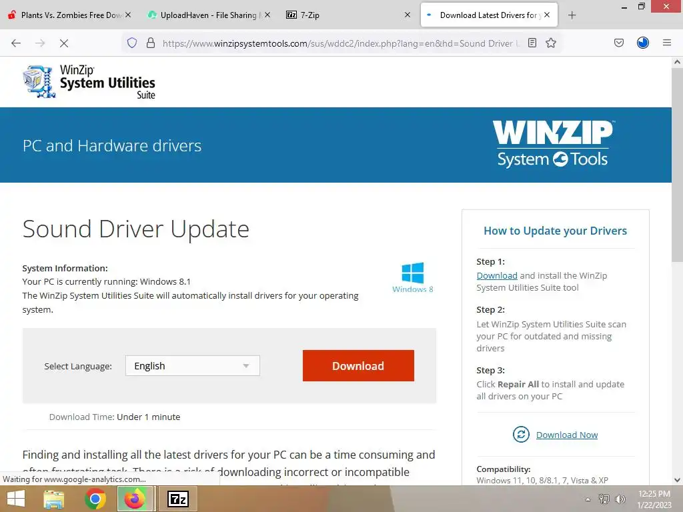Click the Download Now link
Screen dimensions: 683x512
point(567,435)
